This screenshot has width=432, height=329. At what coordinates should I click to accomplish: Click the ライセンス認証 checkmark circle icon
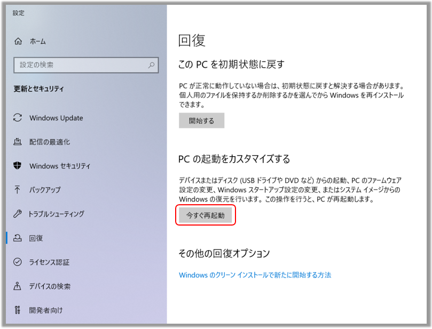(x=18, y=262)
